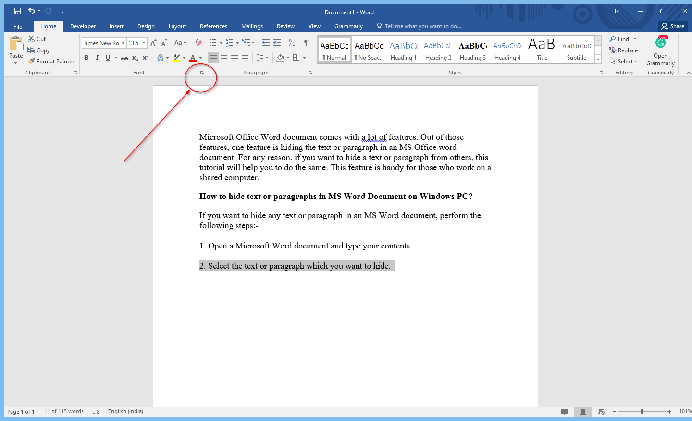This screenshot has width=692, height=421.
Task: Toggle Subscript formatting
Action: point(135,58)
